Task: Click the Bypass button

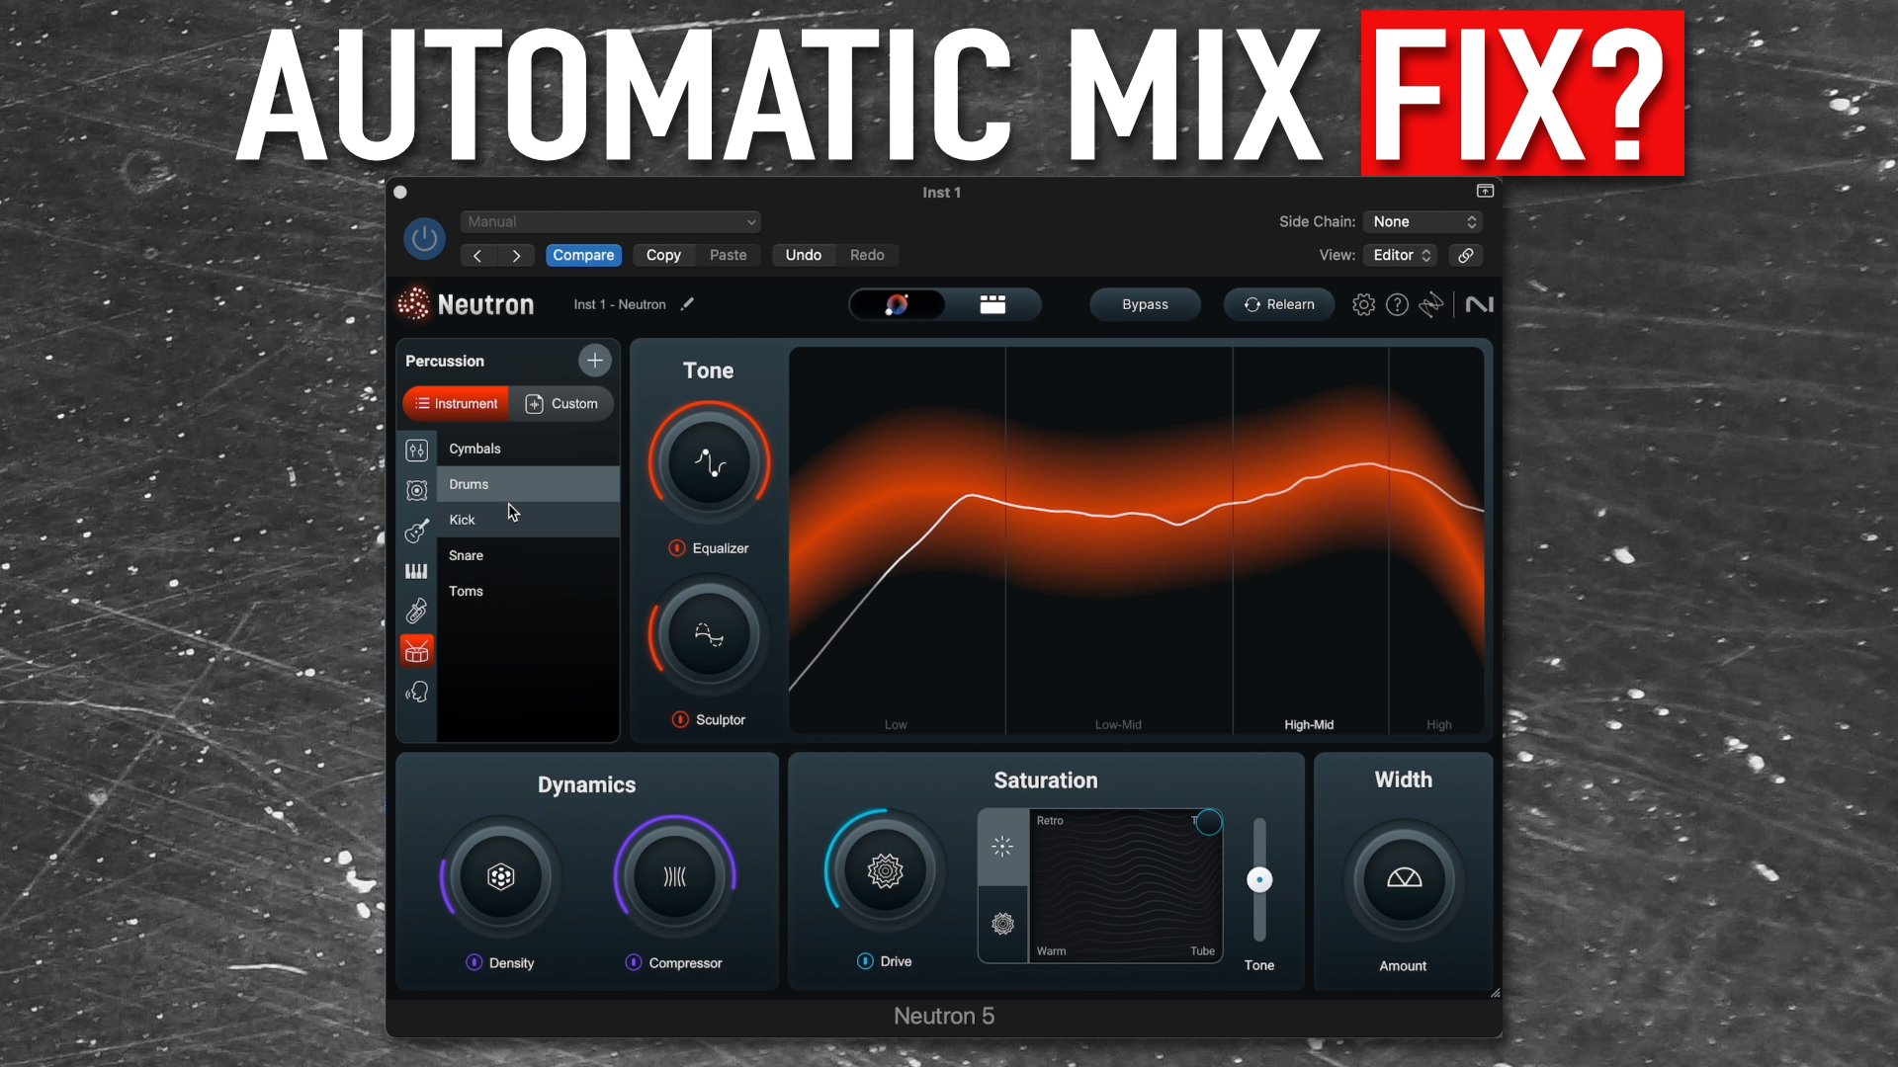Action: tap(1145, 304)
